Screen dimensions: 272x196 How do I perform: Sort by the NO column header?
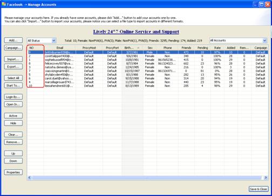point(35,48)
